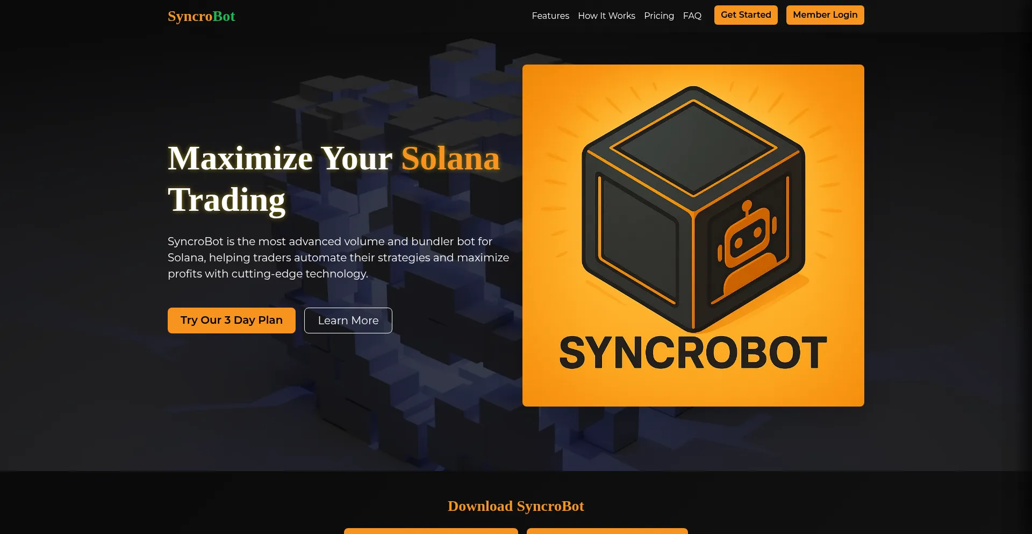Viewport: 1032px width, 534px height.
Task: Click the Try Our 3 Day Plan button
Action: click(x=232, y=321)
